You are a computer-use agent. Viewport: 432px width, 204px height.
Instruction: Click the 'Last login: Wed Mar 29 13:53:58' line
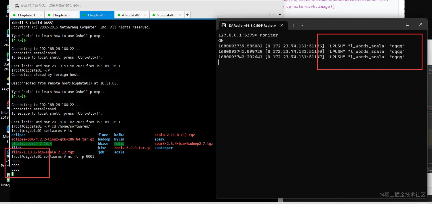pyautogui.click(x=66, y=66)
